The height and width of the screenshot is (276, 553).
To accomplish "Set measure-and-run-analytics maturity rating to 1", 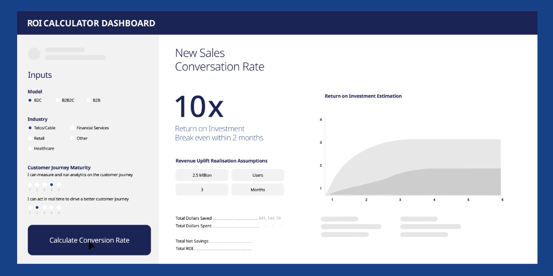I will click(x=30, y=185).
